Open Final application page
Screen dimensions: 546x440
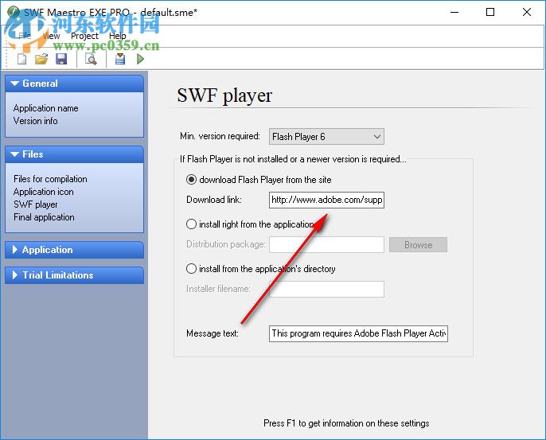pos(44,217)
